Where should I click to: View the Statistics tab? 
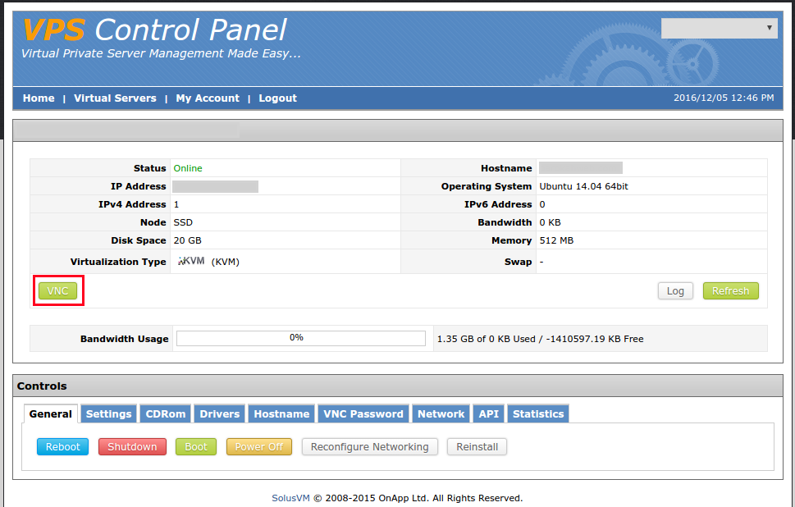pyautogui.click(x=538, y=413)
